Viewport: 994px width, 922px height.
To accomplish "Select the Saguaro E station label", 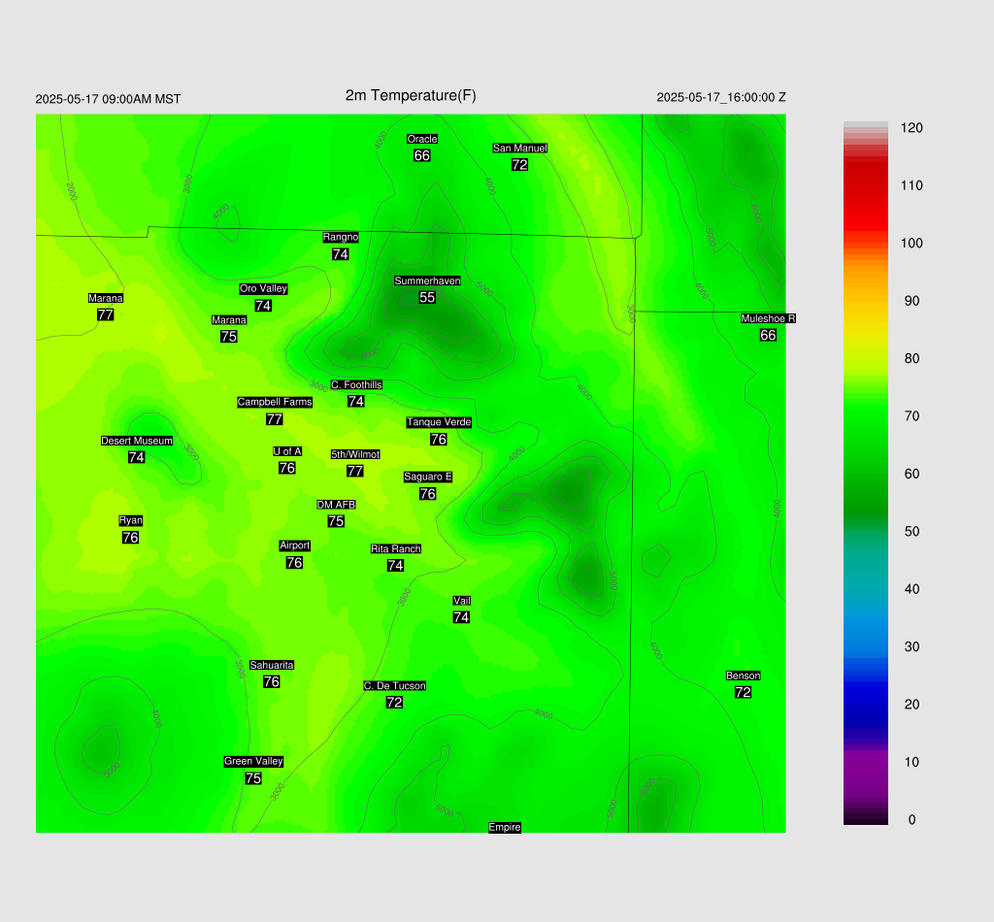I will [428, 477].
